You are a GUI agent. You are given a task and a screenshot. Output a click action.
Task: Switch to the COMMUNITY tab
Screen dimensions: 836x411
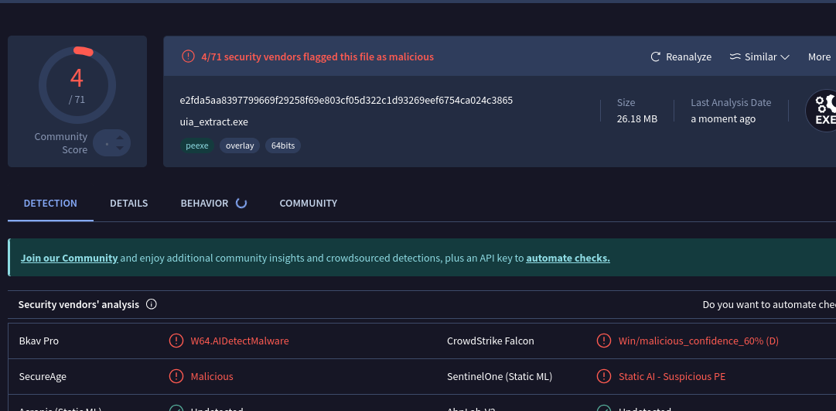[x=308, y=204]
